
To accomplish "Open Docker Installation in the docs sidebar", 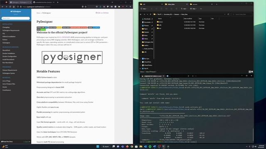I will tap(9, 53).
